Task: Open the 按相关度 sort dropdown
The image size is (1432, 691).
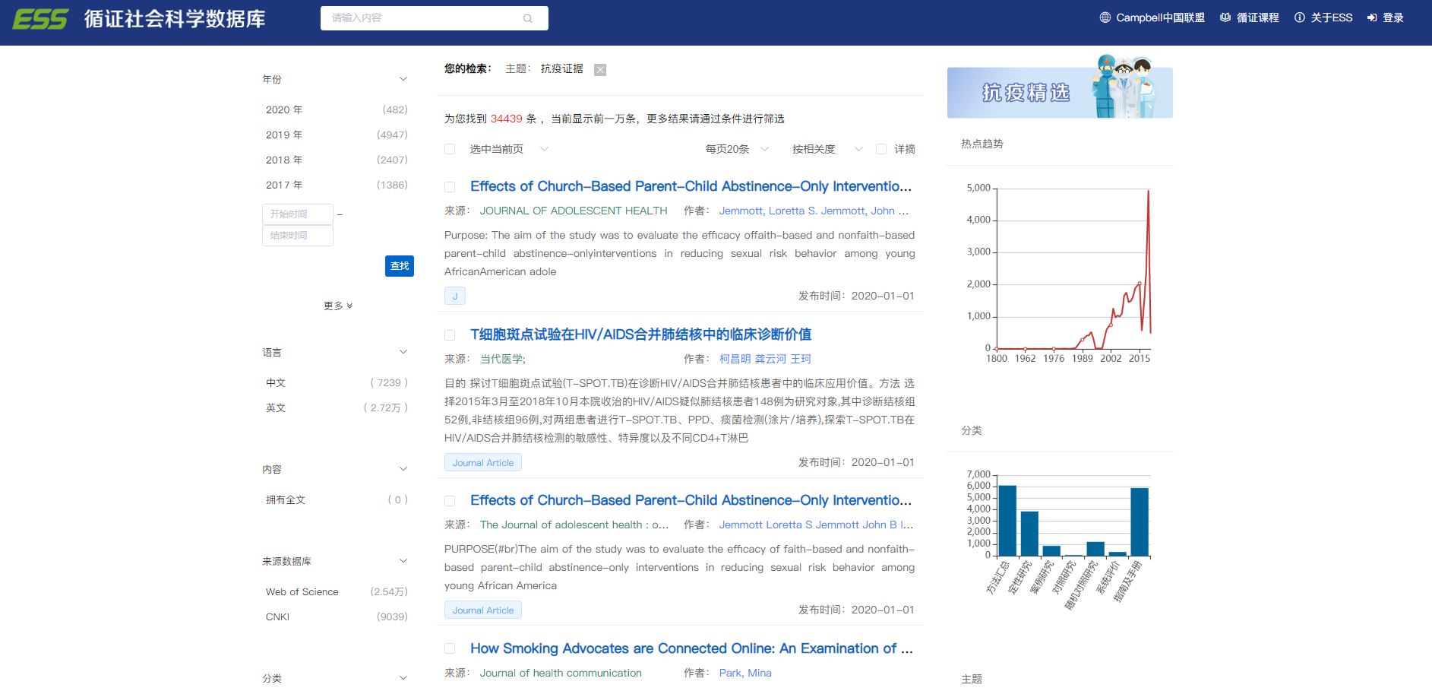Action: pos(827,149)
